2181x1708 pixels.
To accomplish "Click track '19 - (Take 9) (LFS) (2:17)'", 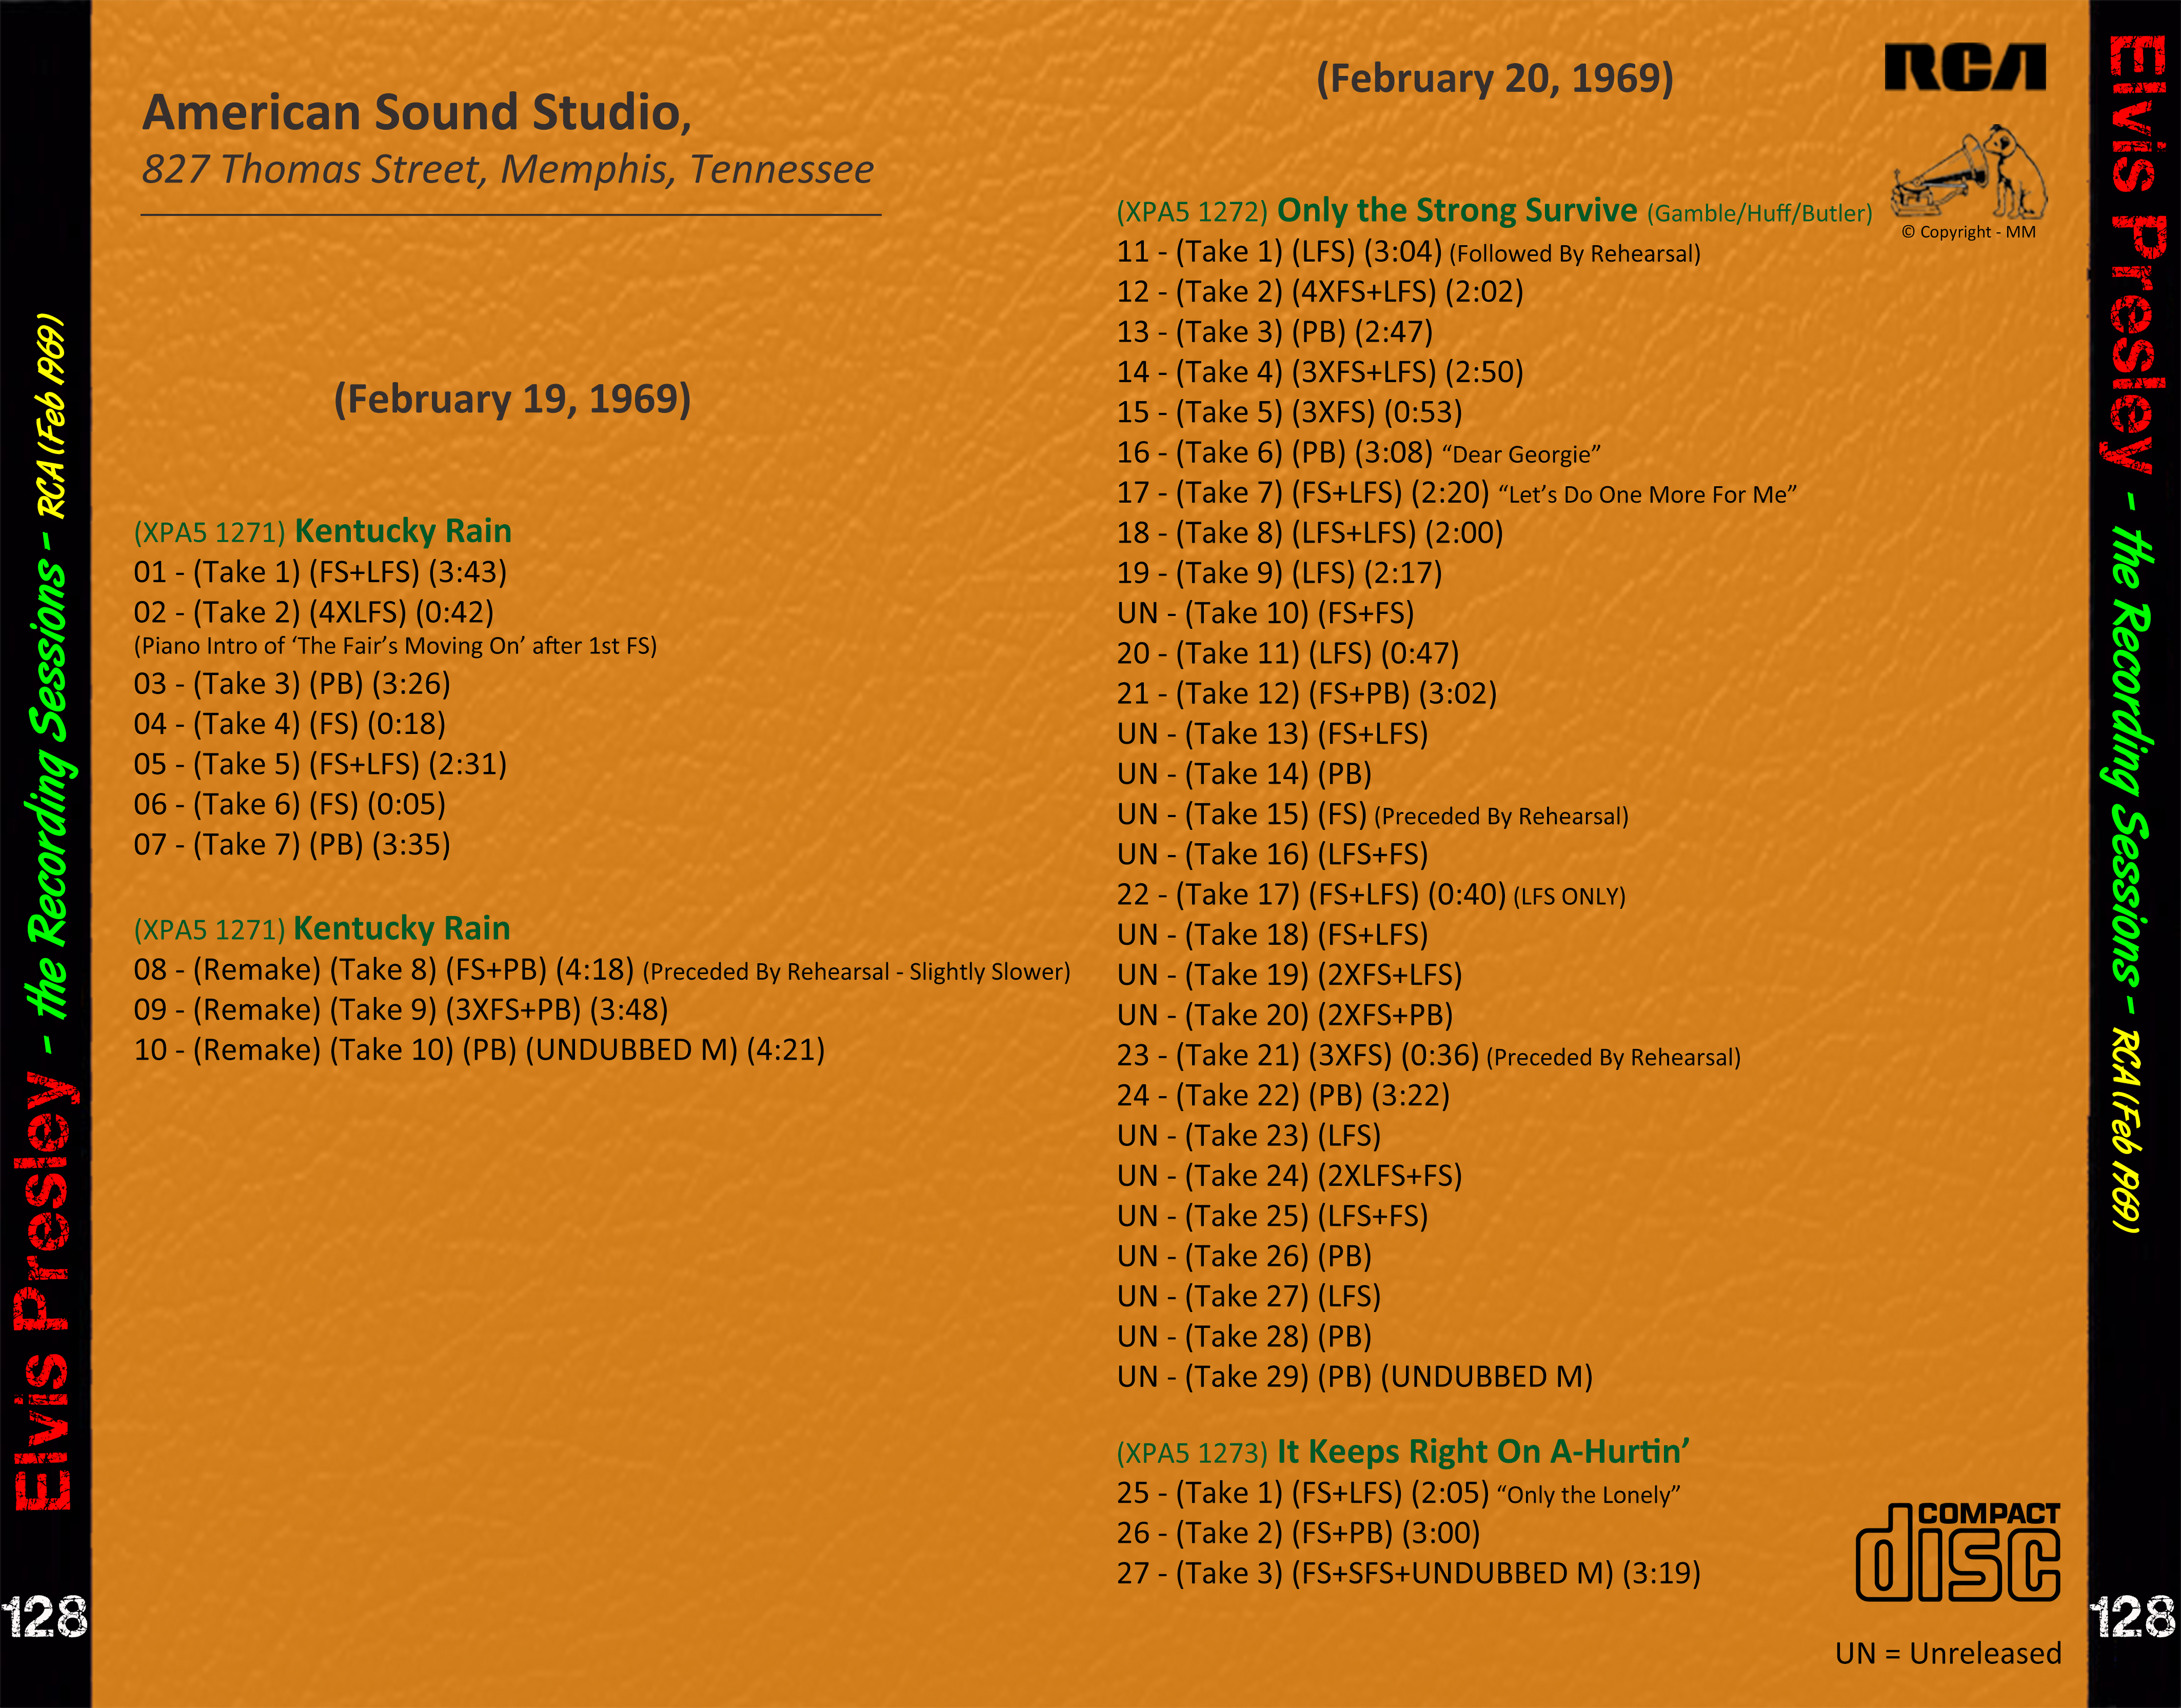I will pos(1280,573).
